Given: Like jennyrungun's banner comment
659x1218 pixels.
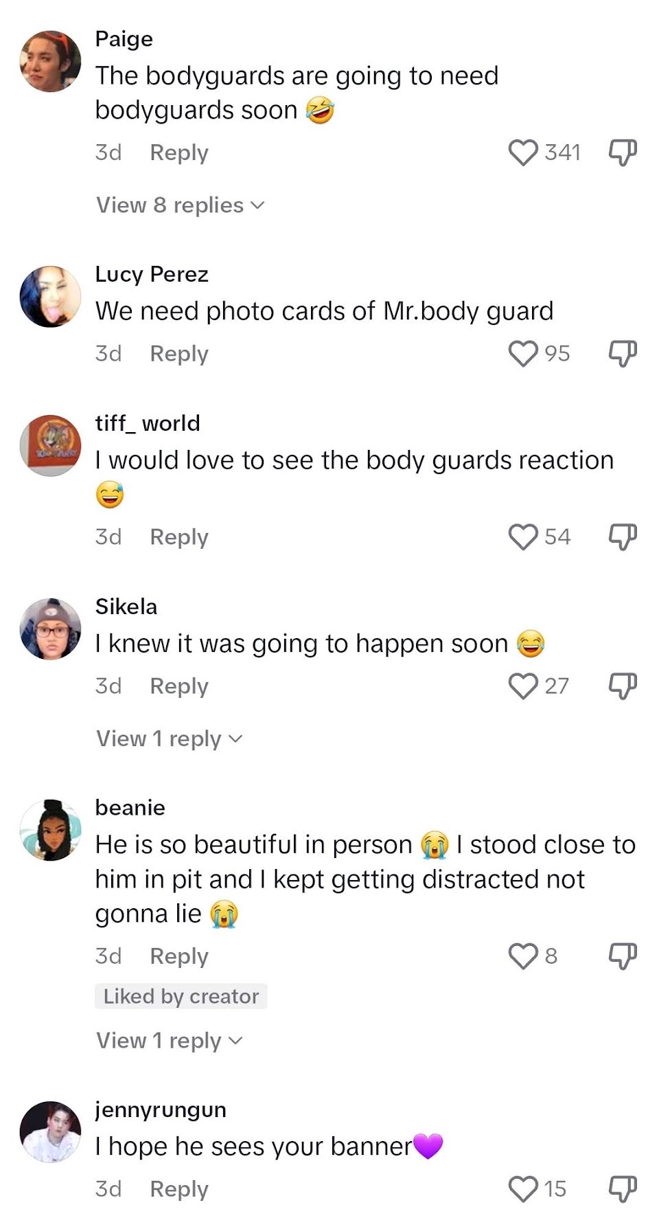Looking at the screenshot, I should (x=523, y=1189).
